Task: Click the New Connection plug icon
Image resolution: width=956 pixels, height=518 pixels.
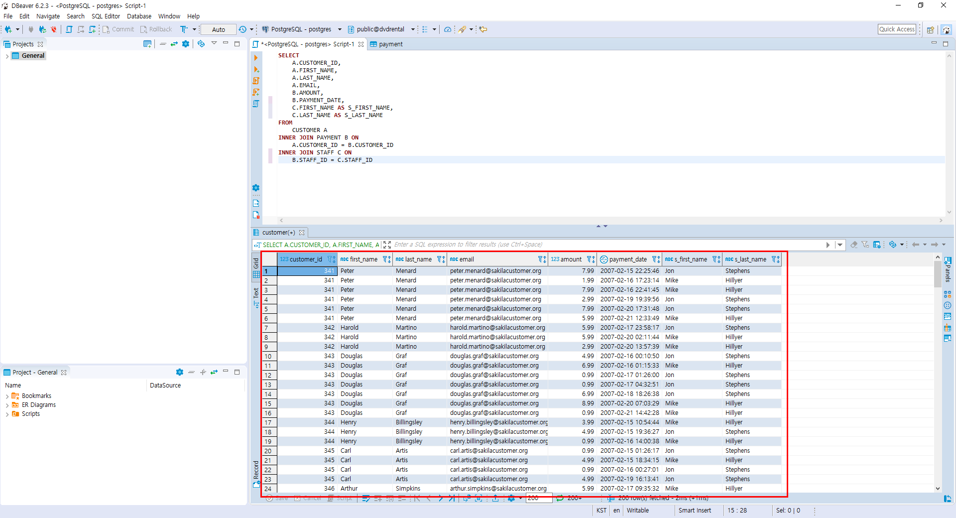Action: click(8, 29)
